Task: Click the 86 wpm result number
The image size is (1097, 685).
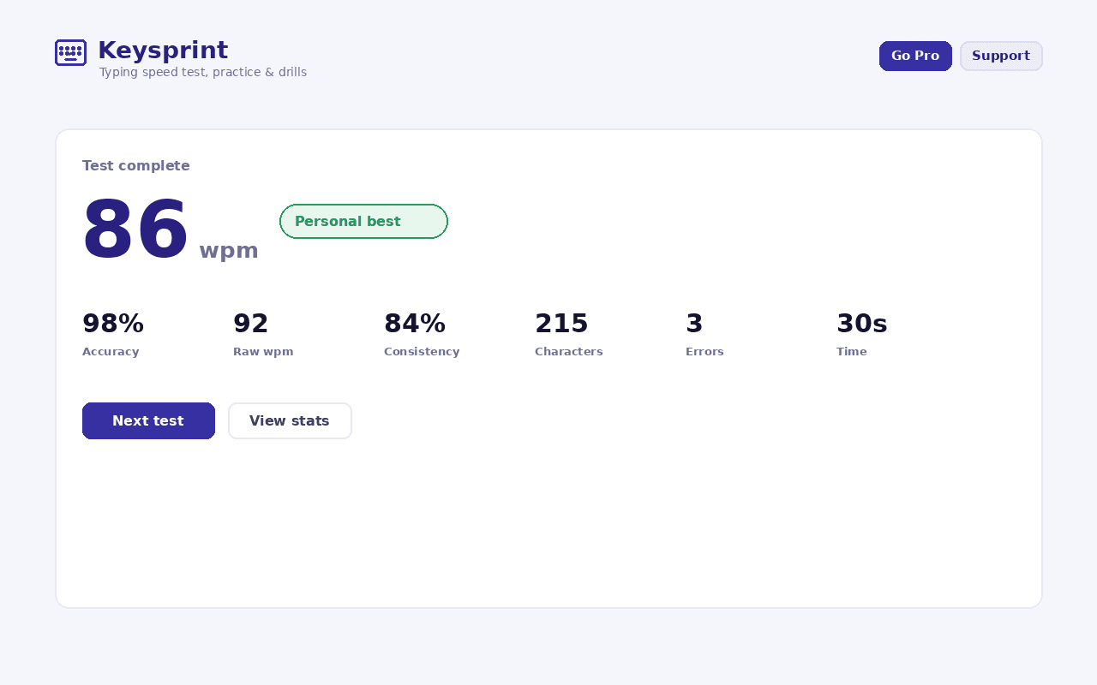Action: (x=135, y=230)
